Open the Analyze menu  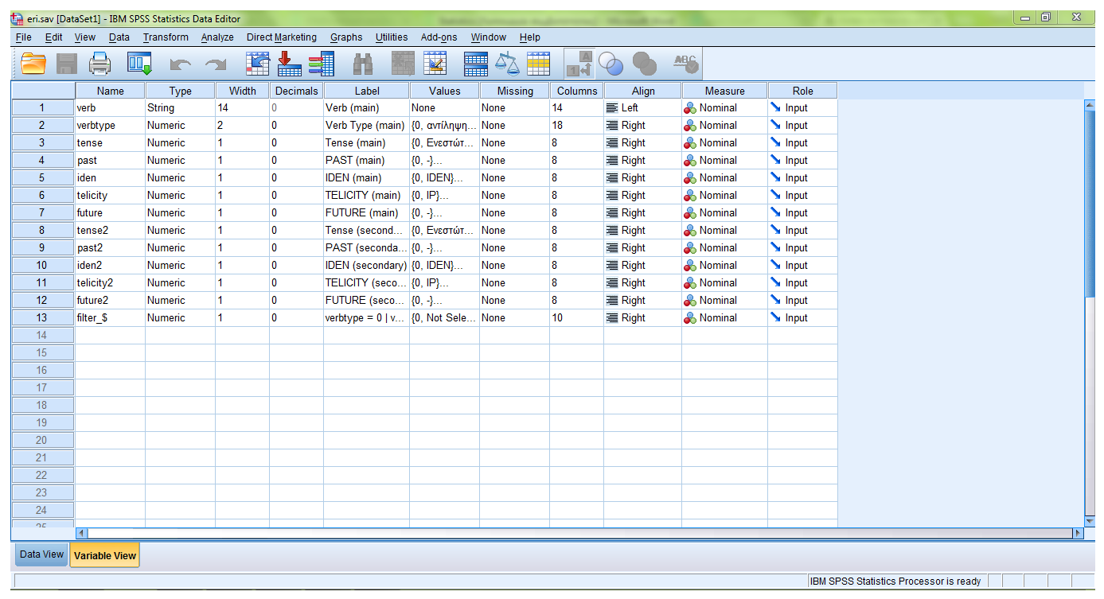click(x=217, y=37)
